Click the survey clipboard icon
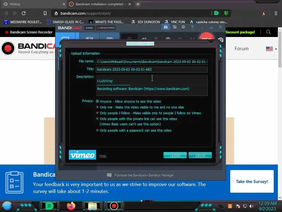This screenshot has width=282, height=212. [14, 182]
